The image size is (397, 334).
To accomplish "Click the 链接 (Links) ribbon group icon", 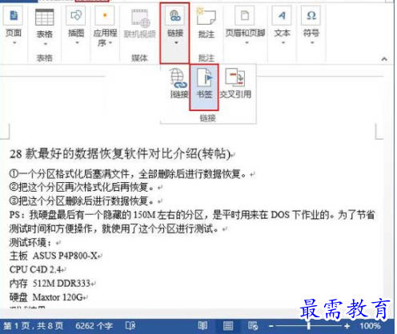I will point(175,16).
